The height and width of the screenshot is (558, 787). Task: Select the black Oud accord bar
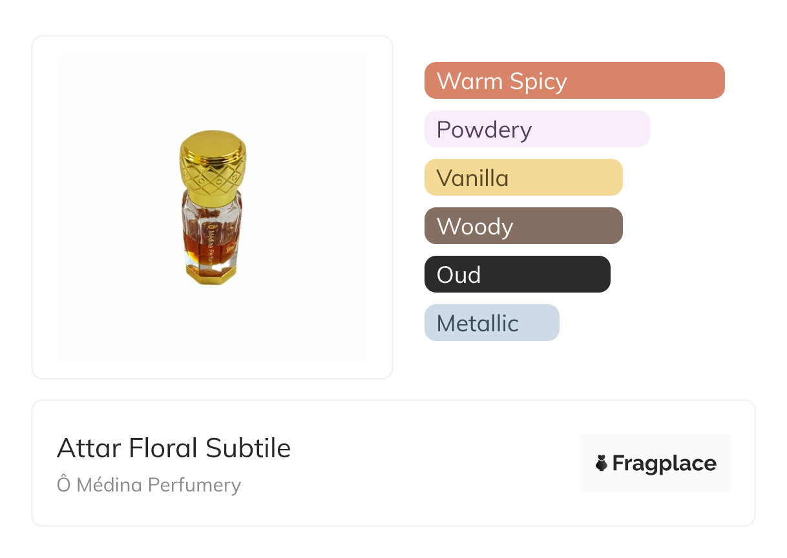click(x=517, y=274)
